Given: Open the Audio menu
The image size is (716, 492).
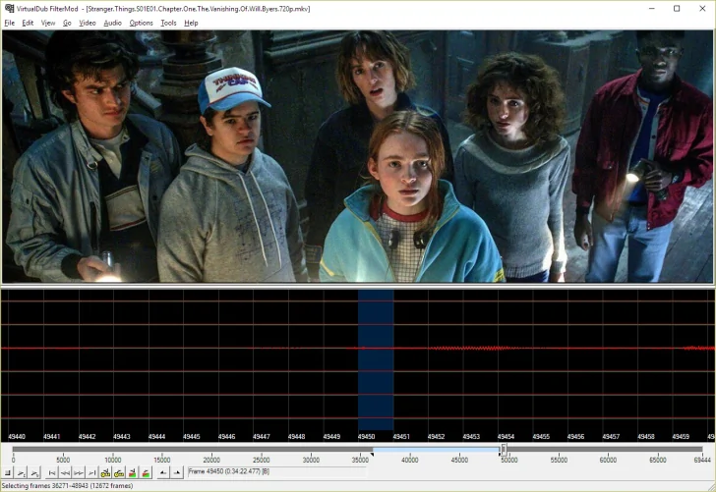Looking at the screenshot, I should click(x=113, y=23).
